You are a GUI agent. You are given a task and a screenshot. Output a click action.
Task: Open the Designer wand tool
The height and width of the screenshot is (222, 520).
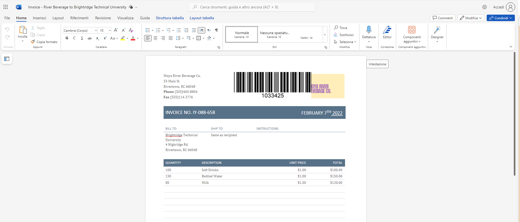[437, 34]
